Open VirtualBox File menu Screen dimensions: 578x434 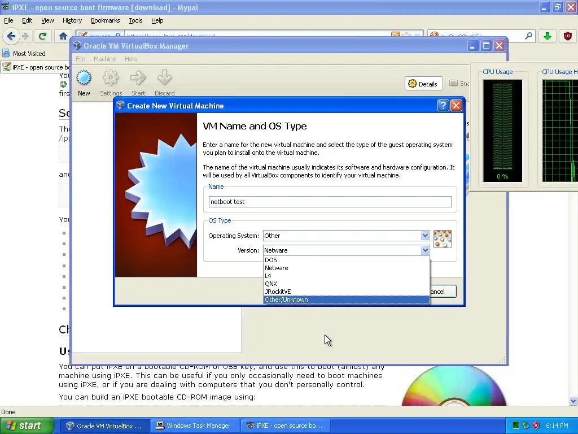[x=80, y=59]
